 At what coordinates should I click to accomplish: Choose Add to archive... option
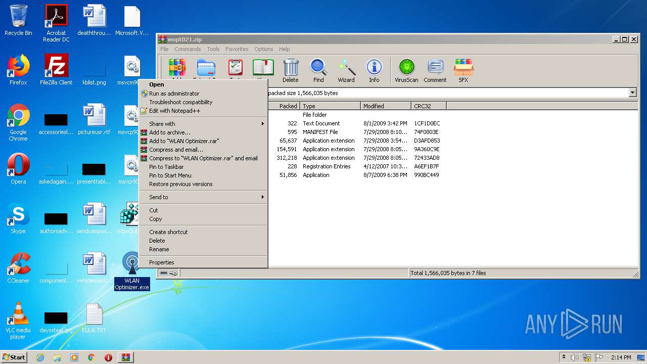point(203,132)
